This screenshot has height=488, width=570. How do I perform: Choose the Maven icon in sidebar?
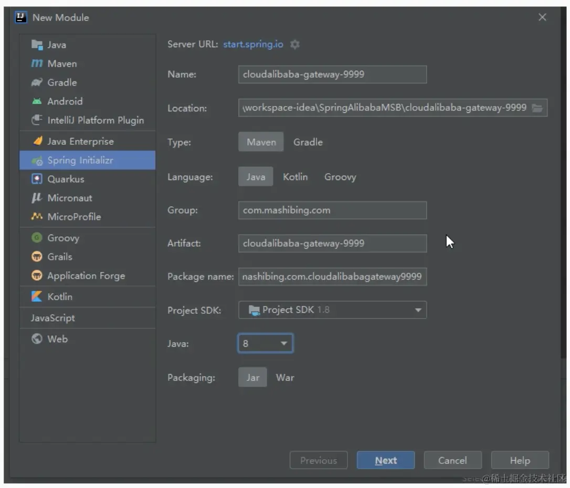[x=37, y=63]
